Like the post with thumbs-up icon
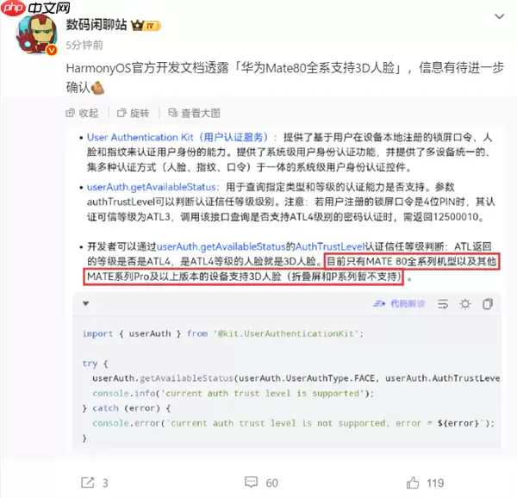The width and height of the screenshot is (517, 498). tap(413, 482)
